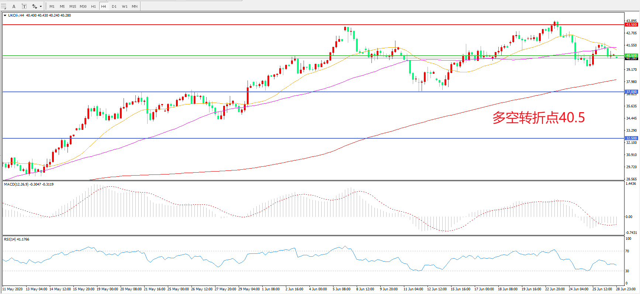Click the red 43.500 price label

(631, 25)
